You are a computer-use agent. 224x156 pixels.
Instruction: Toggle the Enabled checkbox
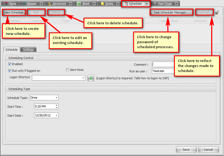pyautogui.click(x=10, y=64)
